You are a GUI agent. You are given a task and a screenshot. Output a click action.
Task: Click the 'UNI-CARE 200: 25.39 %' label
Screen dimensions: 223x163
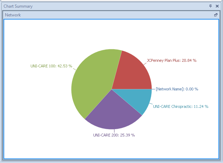(x=114, y=135)
